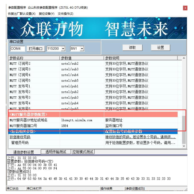Click the 串口状态 status bar label
The height and width of the screenshot is (194, 194).
coord(13,188)
